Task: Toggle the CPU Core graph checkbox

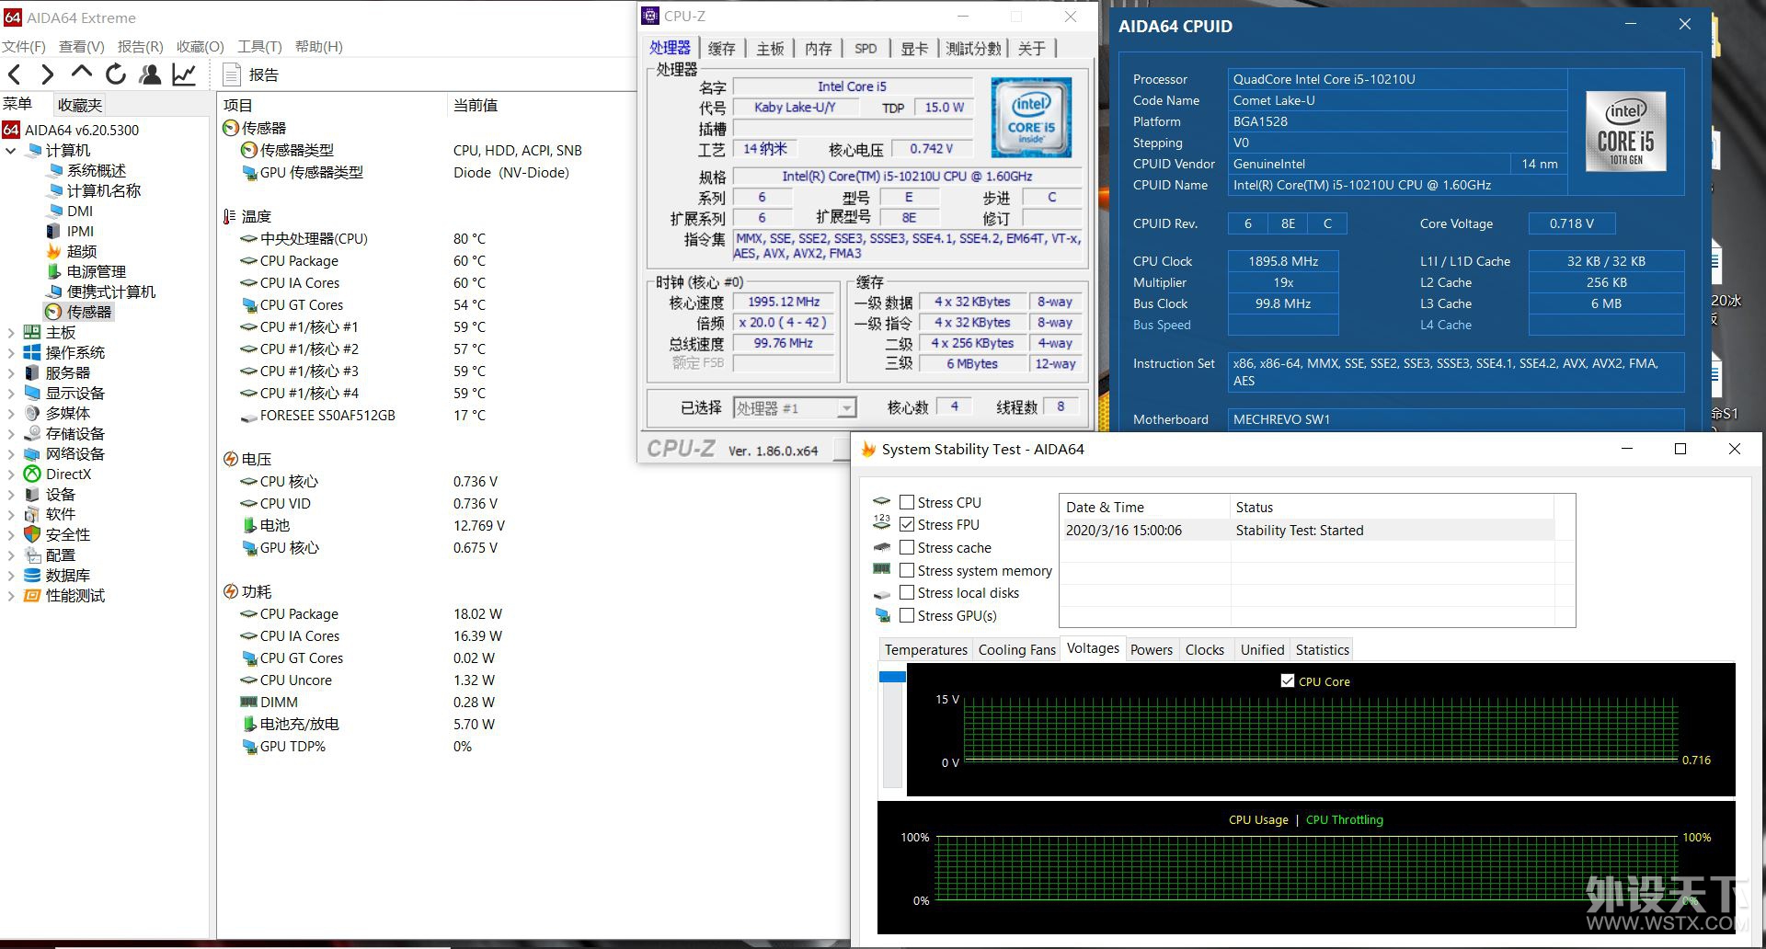Action: point(1288,680)
